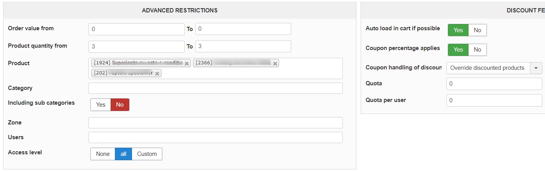Disable Auto load in cart with No
This screenshot has height=171, width=545.
pyautogui.click(x=477, y=30)
